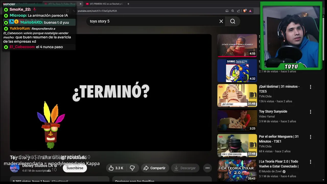Open La Teoría Pixar 2.0 20:43 thumbnail

pyautogui.click(x=237, y=170)
